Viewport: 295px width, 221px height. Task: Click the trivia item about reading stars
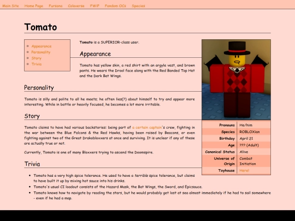(152, 195)
